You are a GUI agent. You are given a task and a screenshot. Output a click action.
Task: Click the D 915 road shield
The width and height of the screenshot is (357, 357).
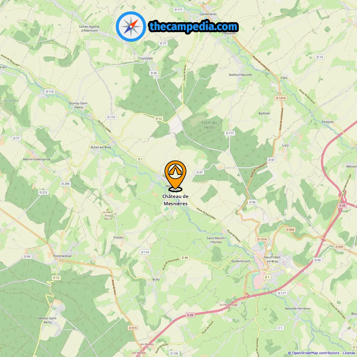133,328
